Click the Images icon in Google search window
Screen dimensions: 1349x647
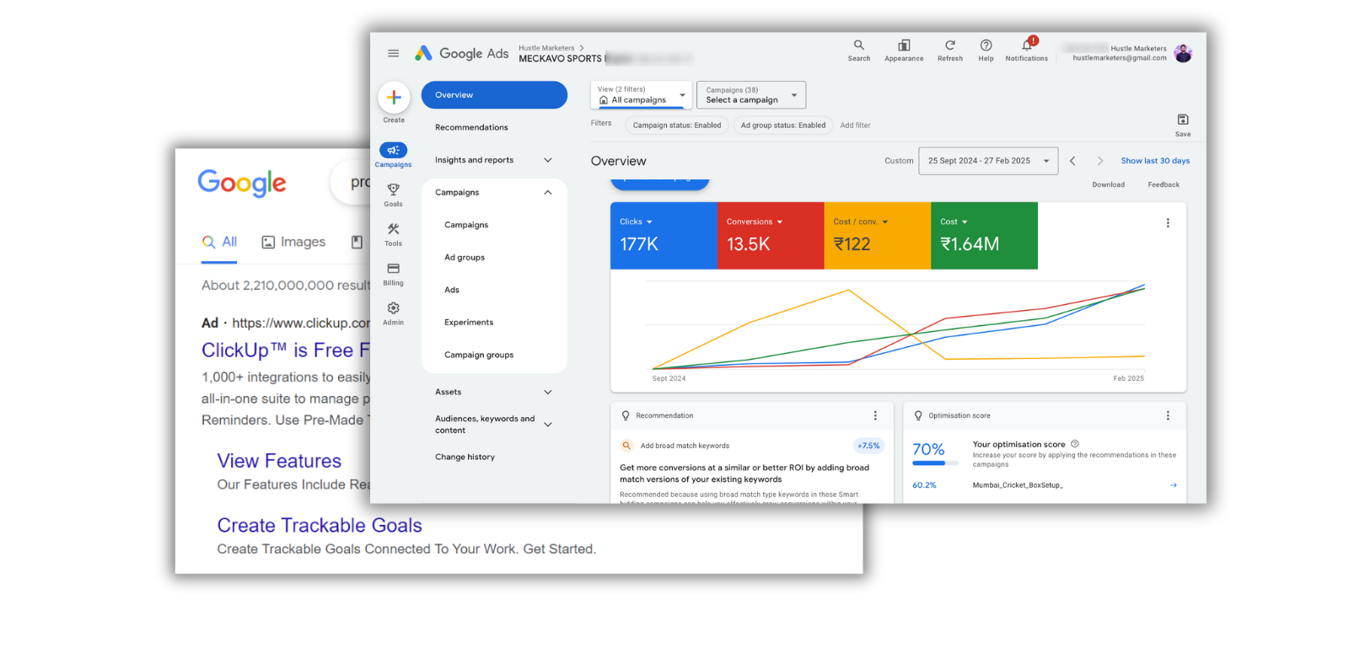[268, 242]
